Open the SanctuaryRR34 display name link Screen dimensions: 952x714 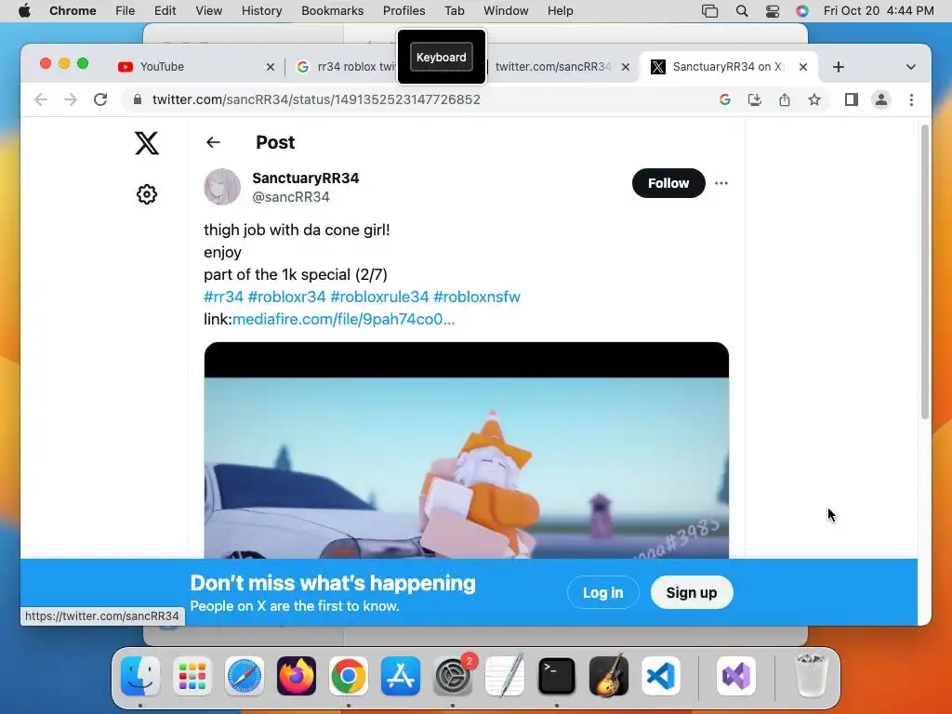coord(305,178)
